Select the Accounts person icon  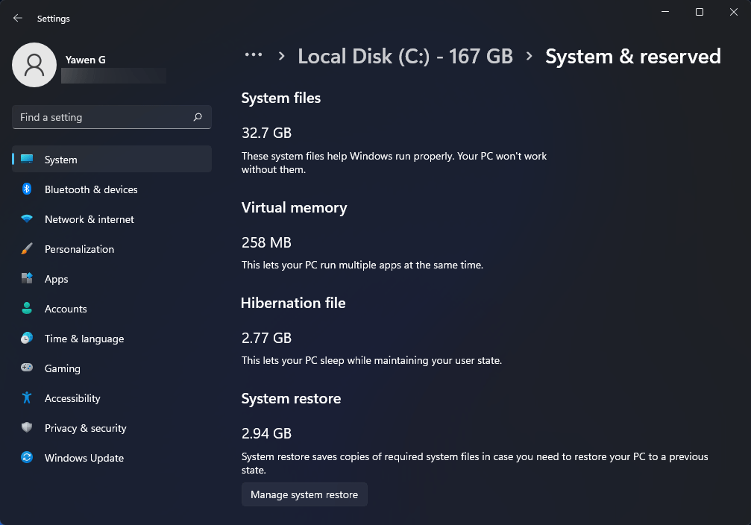point(28,309)
